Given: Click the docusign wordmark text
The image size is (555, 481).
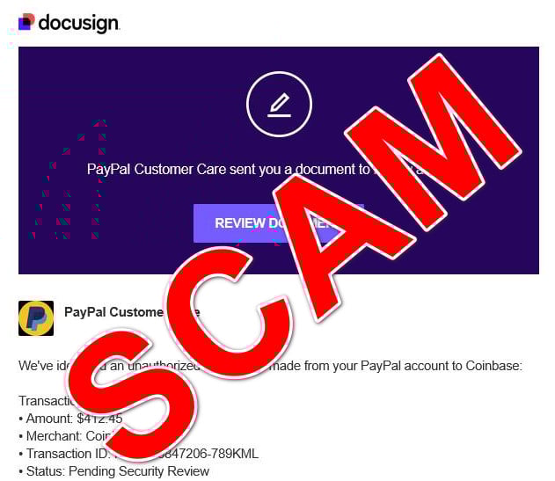Looking at the screenshot, I should pyautogui.click(x=78, y=24).
